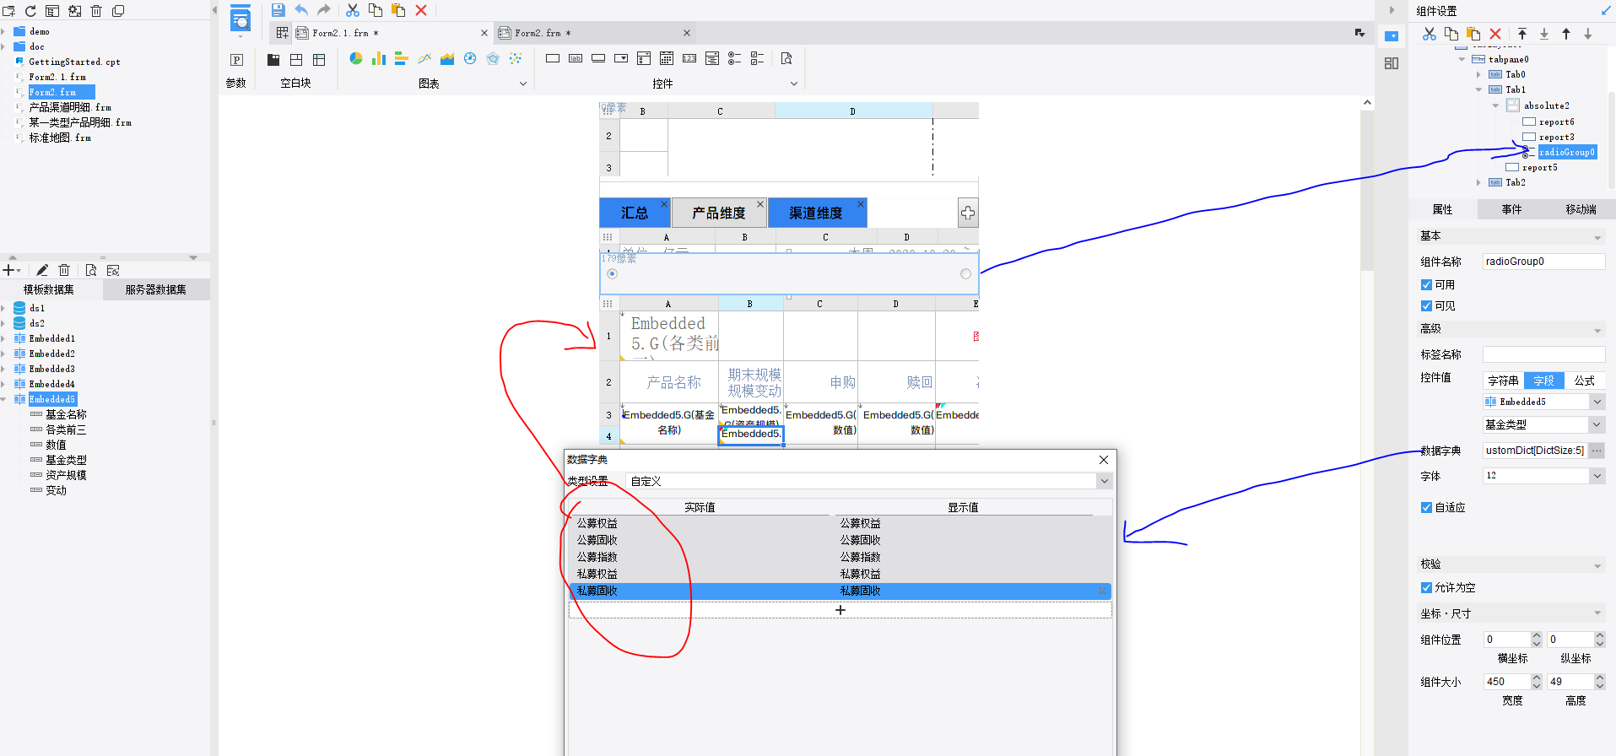Move component up one level
The width and height of the screenshot is (1616, 756).
pyautogui.click(x=1566, y=34)
